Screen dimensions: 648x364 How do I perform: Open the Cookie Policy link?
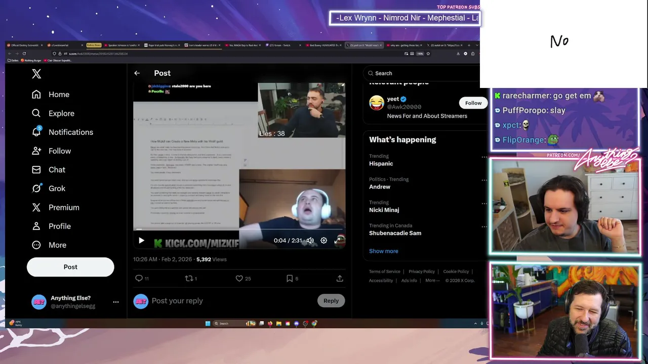tap(456, 271)
